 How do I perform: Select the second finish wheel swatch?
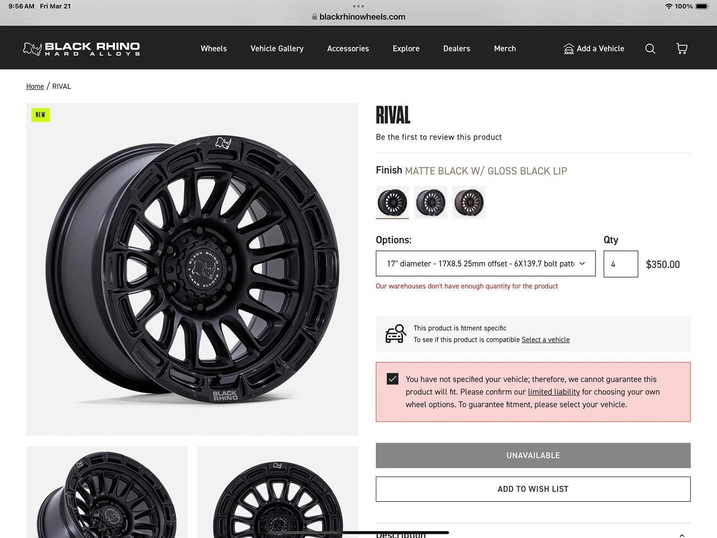pyautogui.click(x=430, y=202)
